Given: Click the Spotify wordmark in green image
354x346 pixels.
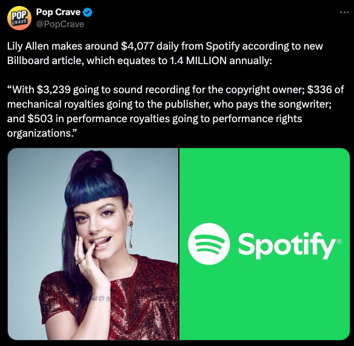Looking at the screenshot, I should tap(287, 246).
